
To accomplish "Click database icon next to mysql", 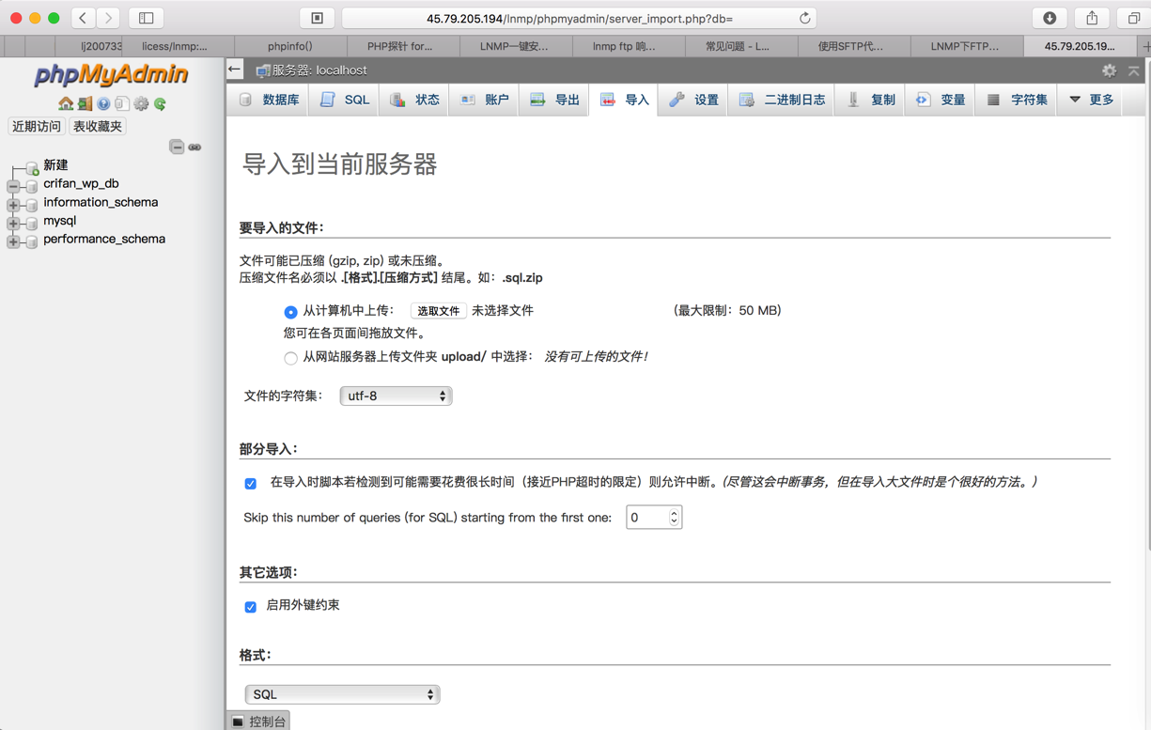I will [x=32, y=222].
